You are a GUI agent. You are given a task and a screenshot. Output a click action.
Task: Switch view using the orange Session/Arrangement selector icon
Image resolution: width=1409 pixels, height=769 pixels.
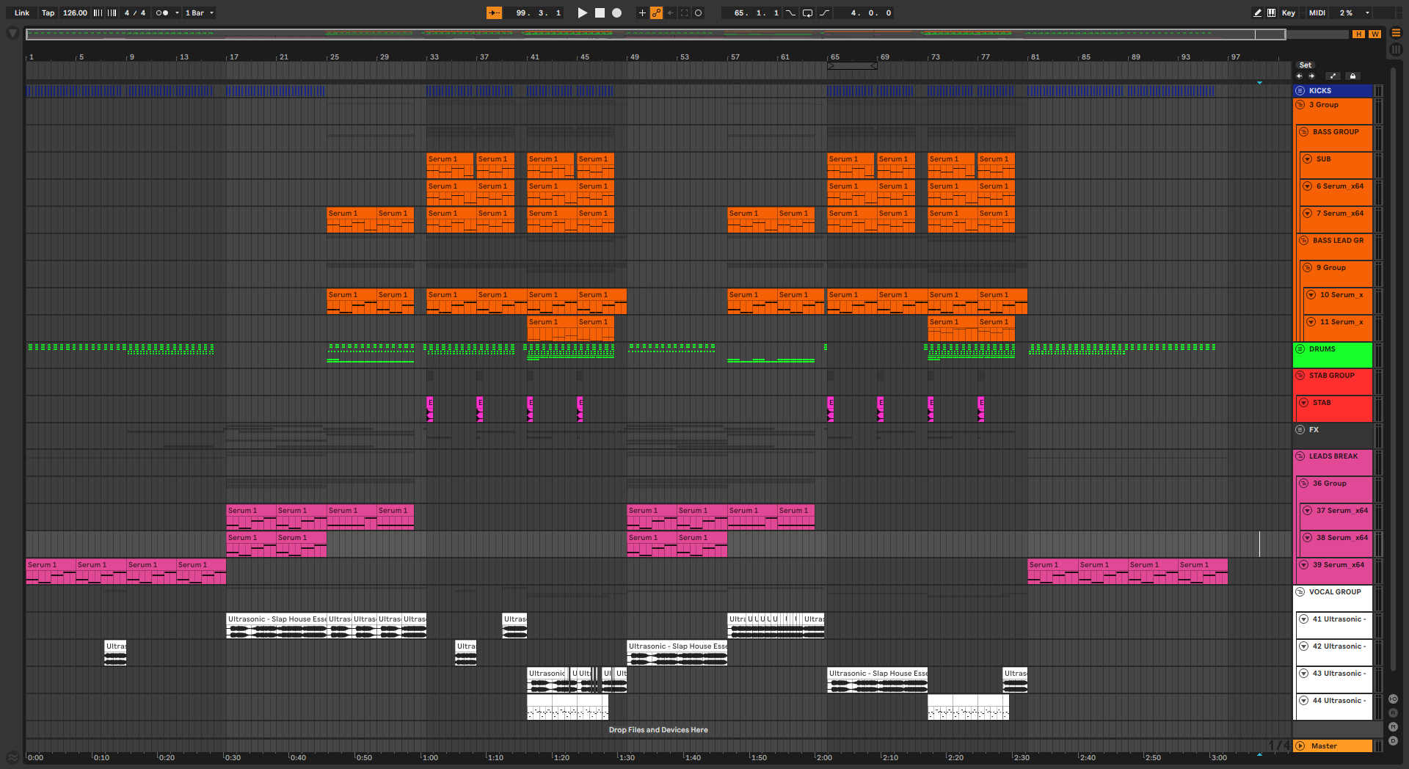[x=1396, y=33]
